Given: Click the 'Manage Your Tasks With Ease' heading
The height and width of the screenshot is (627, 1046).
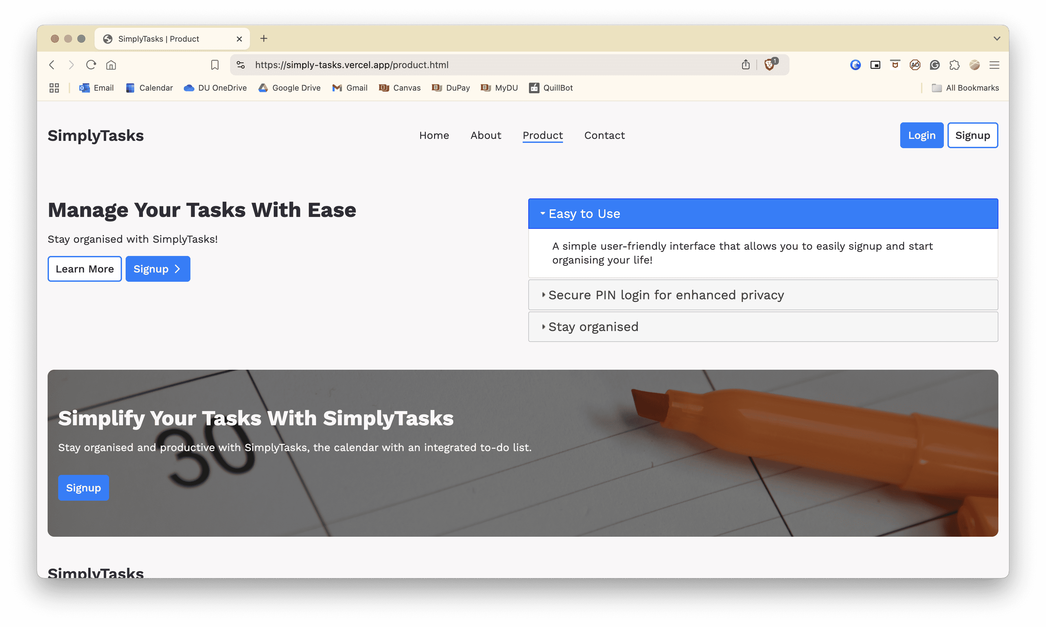Looking at the screenshot, I should point(202,210).
